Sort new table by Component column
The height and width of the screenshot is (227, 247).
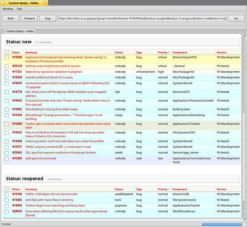click(x=180, y=53)
